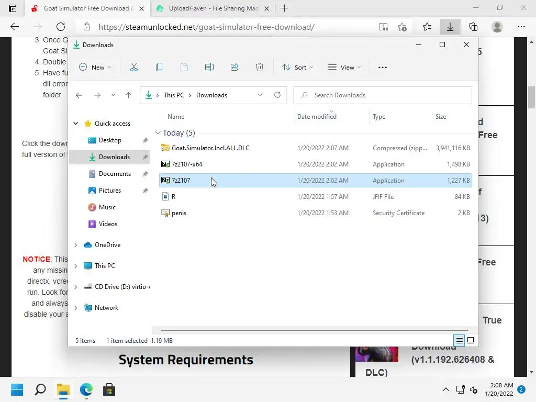
Task: Click the Delete trash icon in Explorer toolbar
Action: pos(260,68)
